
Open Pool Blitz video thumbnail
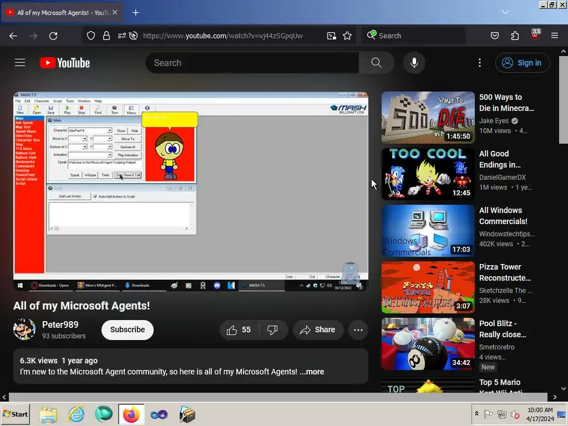(428, 344)
